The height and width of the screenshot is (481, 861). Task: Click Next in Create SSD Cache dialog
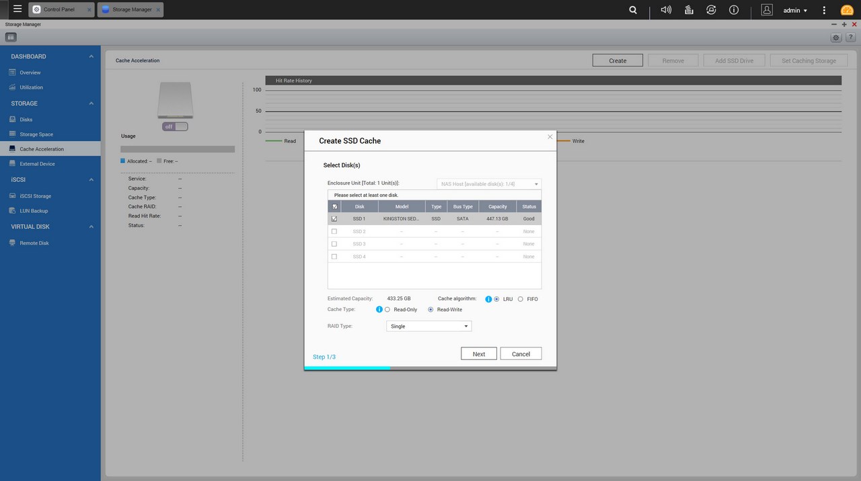479,353
